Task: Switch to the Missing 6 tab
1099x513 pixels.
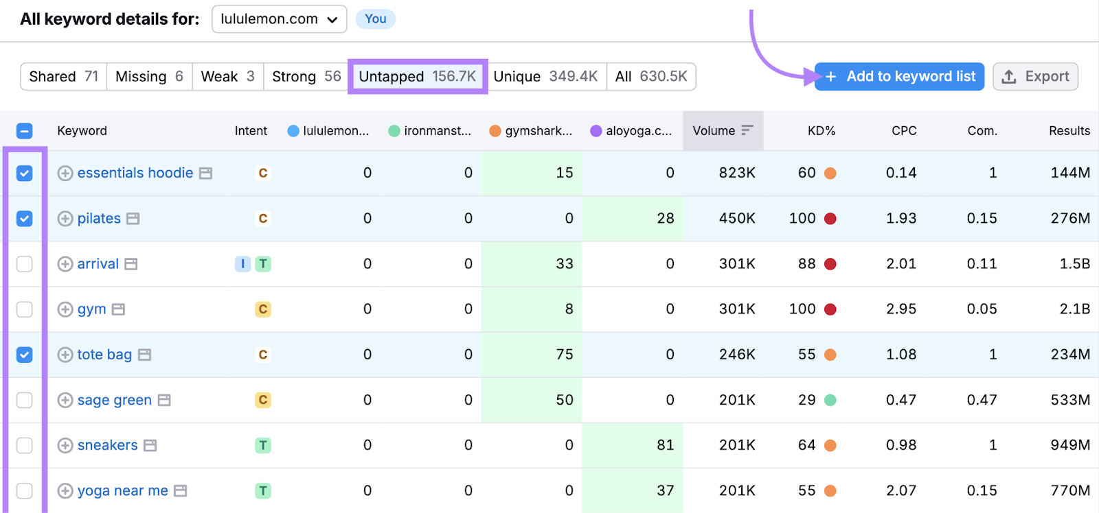Action: point(149,76)
